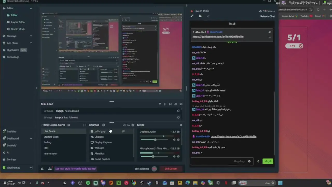Image resolution: width=332 pixels, height=187 pixels.
Task: Pause the Mini Feed alert queue
Action: [165, 104]
